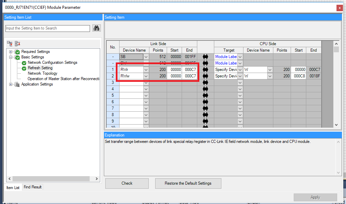
Task: Switch to the Find Result tab
Action: (32, 187)
